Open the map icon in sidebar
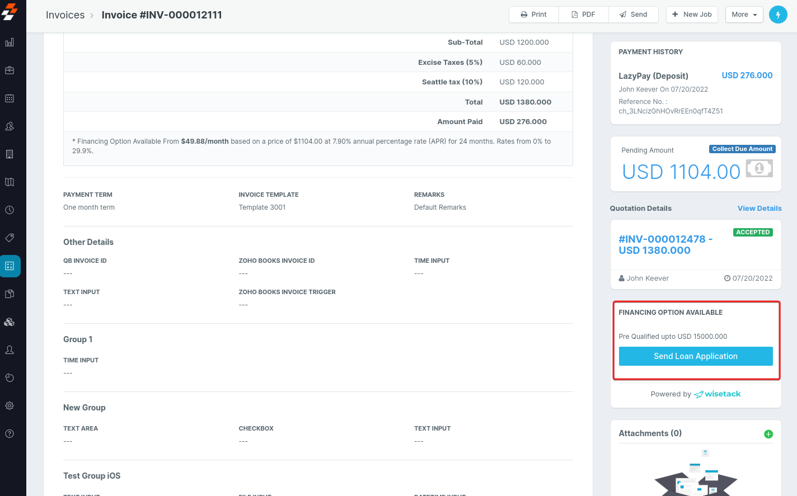This screenshot has height=496, width=797. [10, 182]
